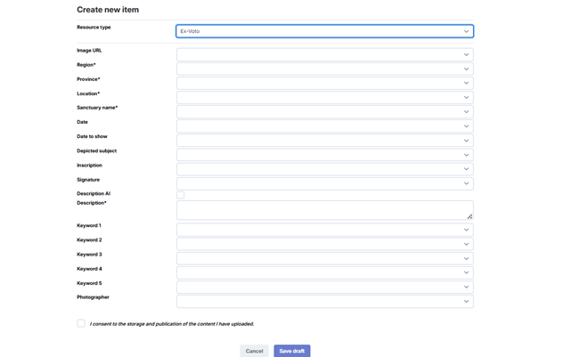Viewport: 572px width, 357px height.
Task: Open the Region dropdown
Action: 324,69
